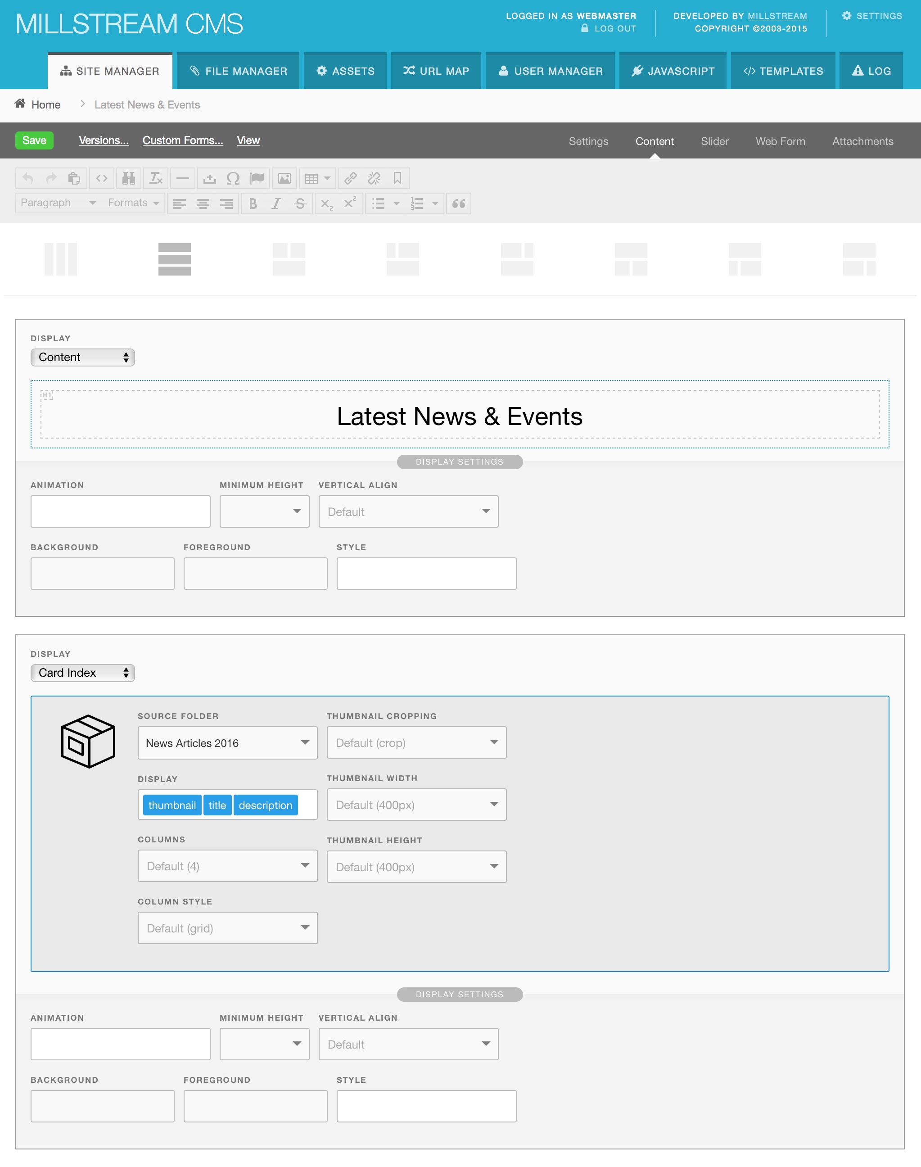Open the Versions... link
The width and height of the screenshot is (921, 1167).
104,141
